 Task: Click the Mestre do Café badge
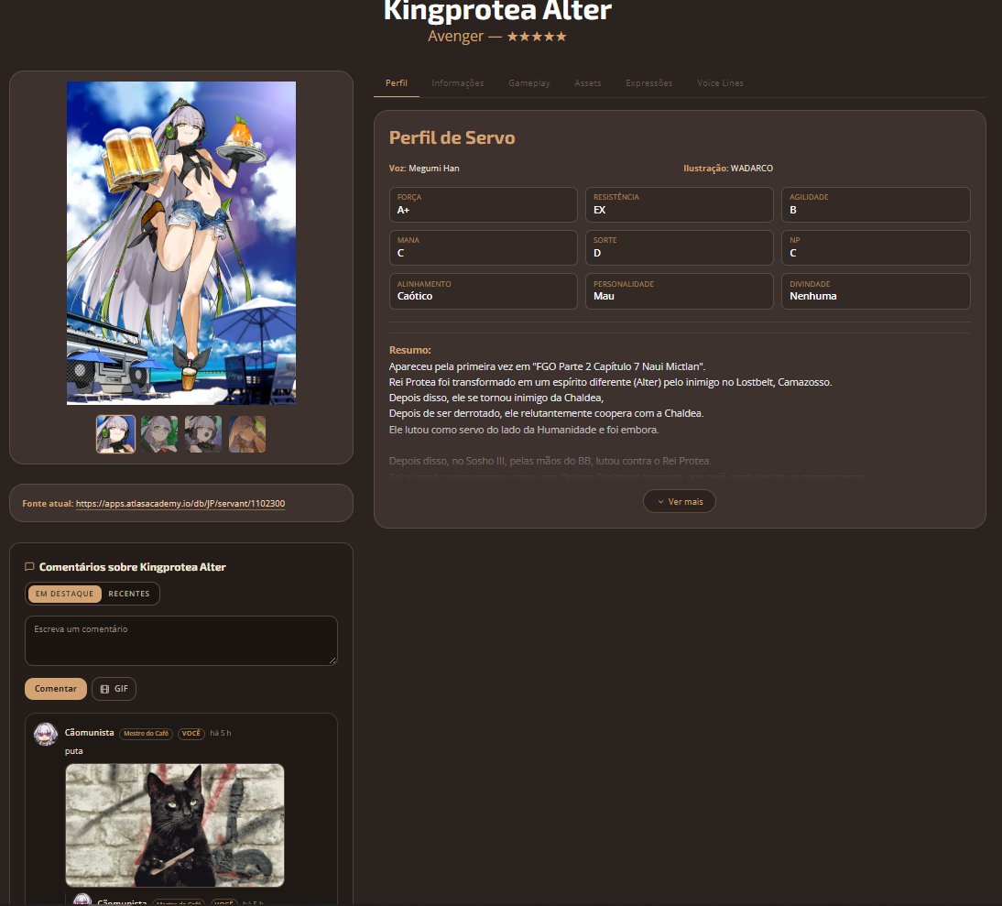pyautogui.click(x=146, y=734)
